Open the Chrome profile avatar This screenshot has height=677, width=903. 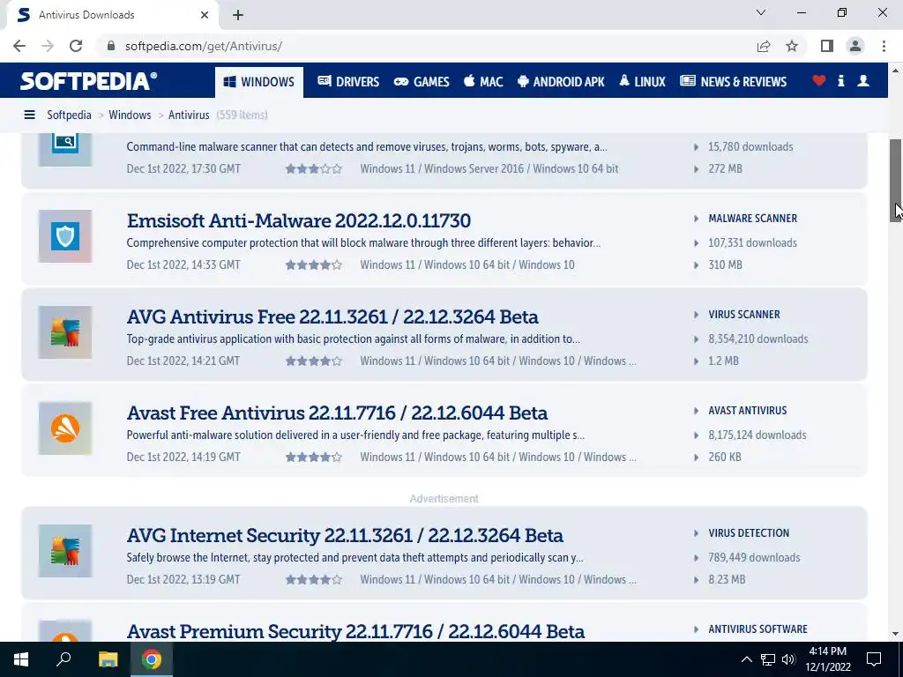pyautogui.click(x=855, y=46)
